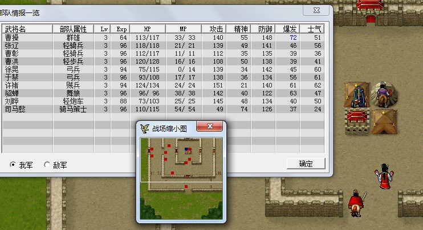Click the red-roofed barracks building tile
423x230 pixels.
click(357, 122)
